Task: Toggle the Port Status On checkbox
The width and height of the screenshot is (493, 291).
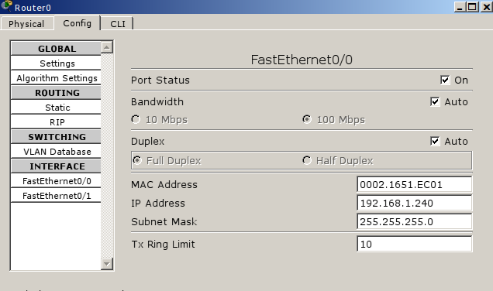Action: click(445, 80)
